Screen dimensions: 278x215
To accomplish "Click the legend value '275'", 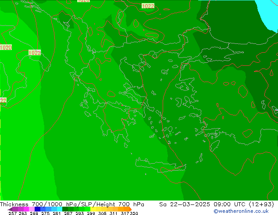I will pyautogui.click(x=46, y=213).
